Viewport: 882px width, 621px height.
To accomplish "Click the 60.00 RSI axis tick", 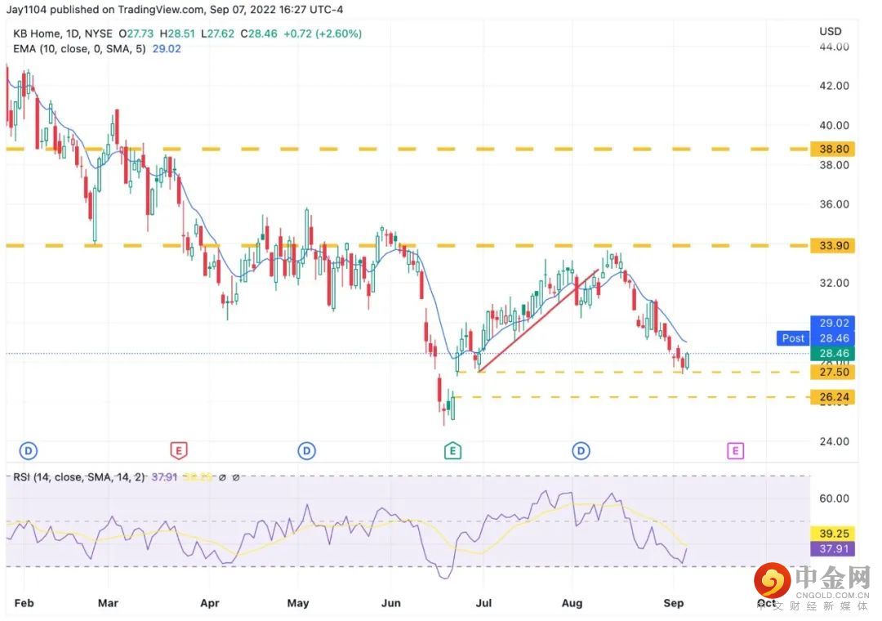I will pyautogui.click(x=834, y=498).
